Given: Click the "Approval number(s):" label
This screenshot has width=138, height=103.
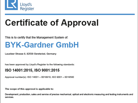Looking at the screenshot, I should click(16, 77).
